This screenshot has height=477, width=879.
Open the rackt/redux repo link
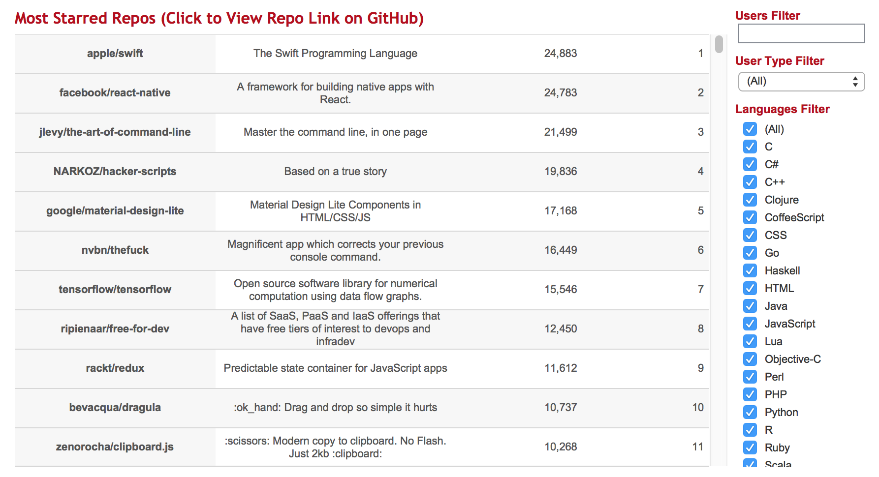(x=115, y=368)
